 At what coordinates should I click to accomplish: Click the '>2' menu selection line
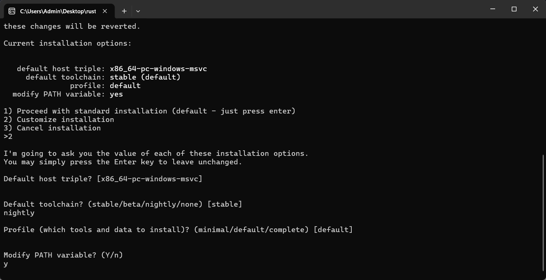point(8,136)
